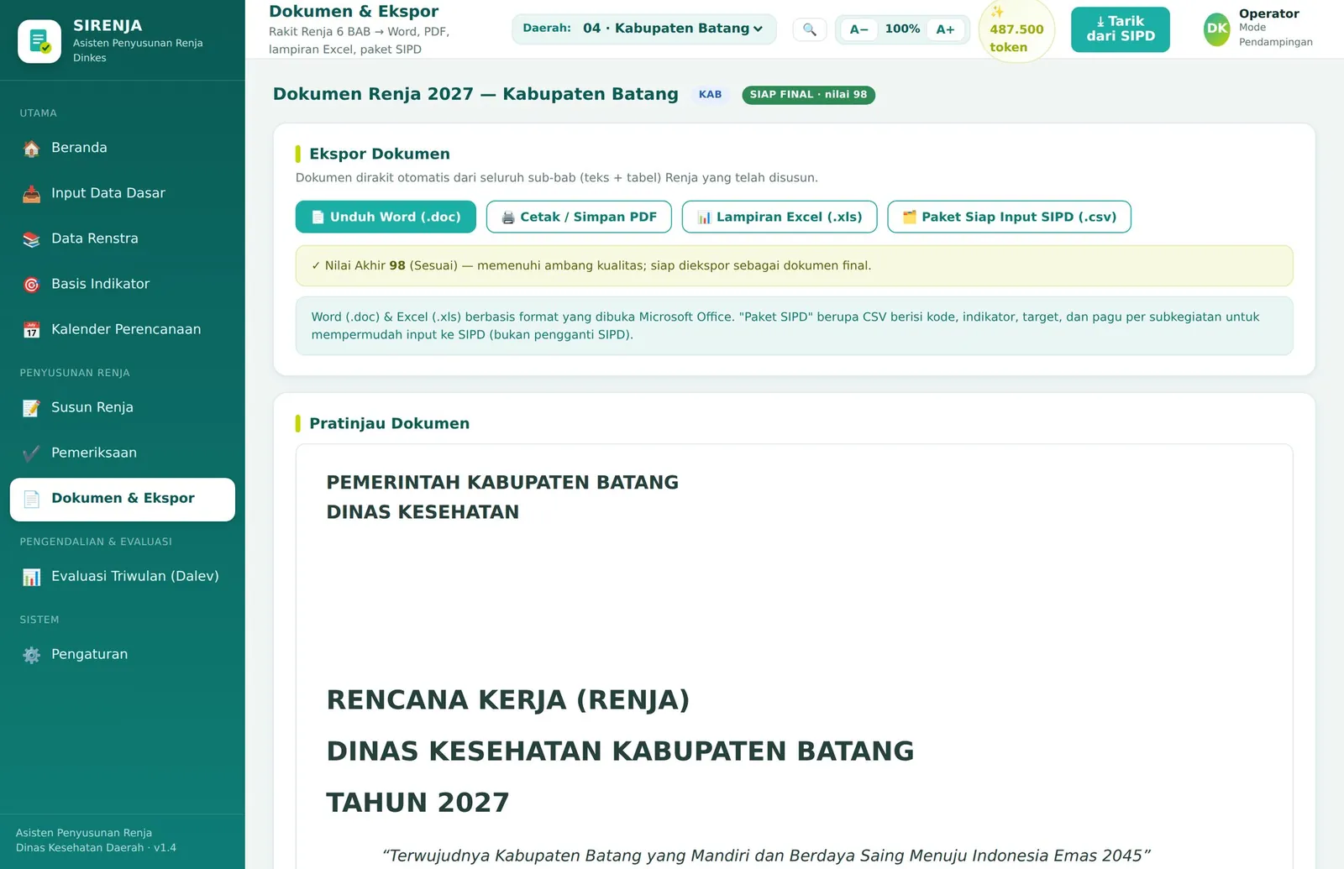The image size is (1344, 869).
Task: Open Kalender Perencanaan menu item
Action: pos(123,329)
